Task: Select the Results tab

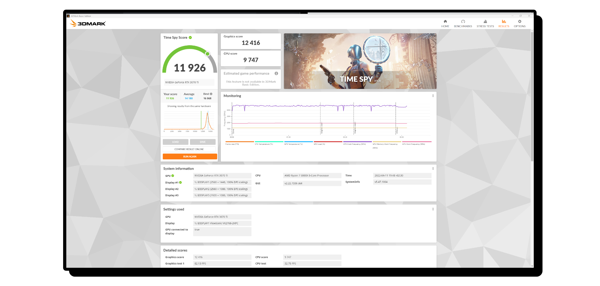Action: click(x=504, y=24)
